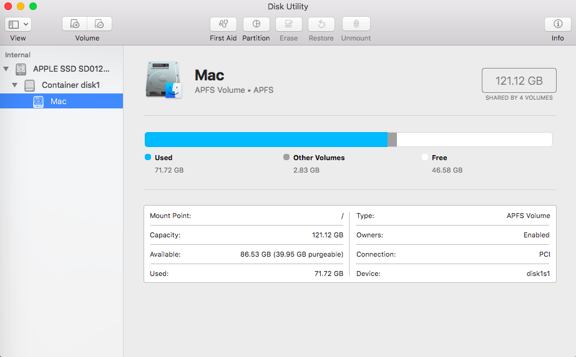Select the Mac volume in sidebar

(62, 101)
